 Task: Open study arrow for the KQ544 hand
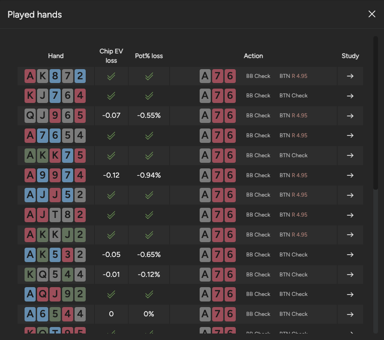pos(350,275)
